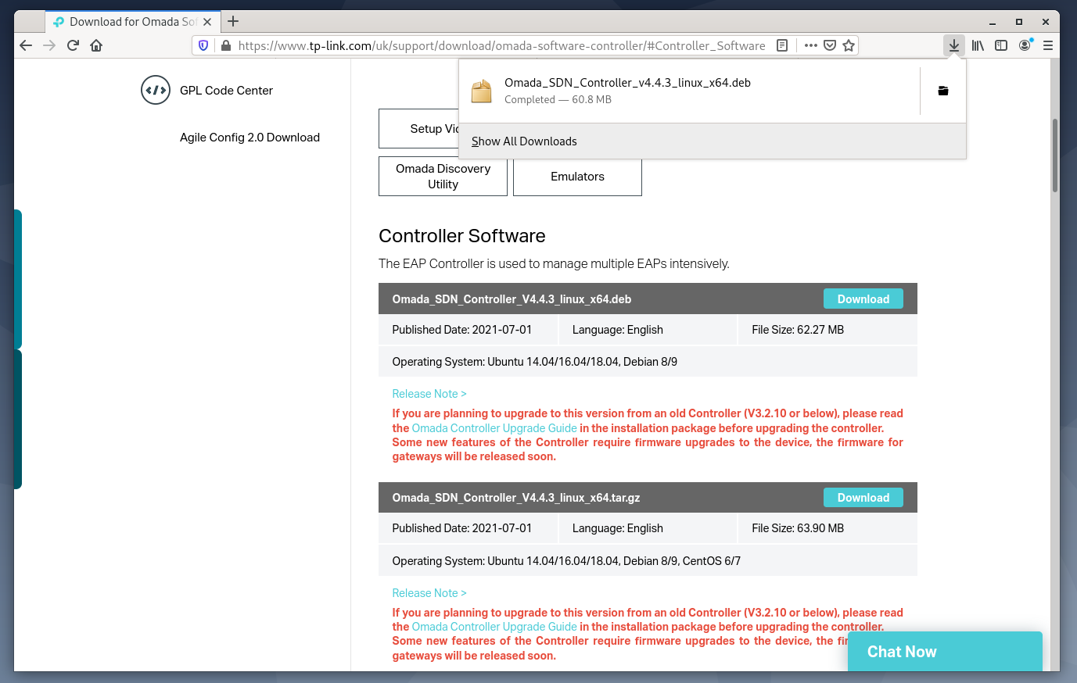1077x683 pixels.
Task: Go back to the previous page
Action: tap(26, 45)
